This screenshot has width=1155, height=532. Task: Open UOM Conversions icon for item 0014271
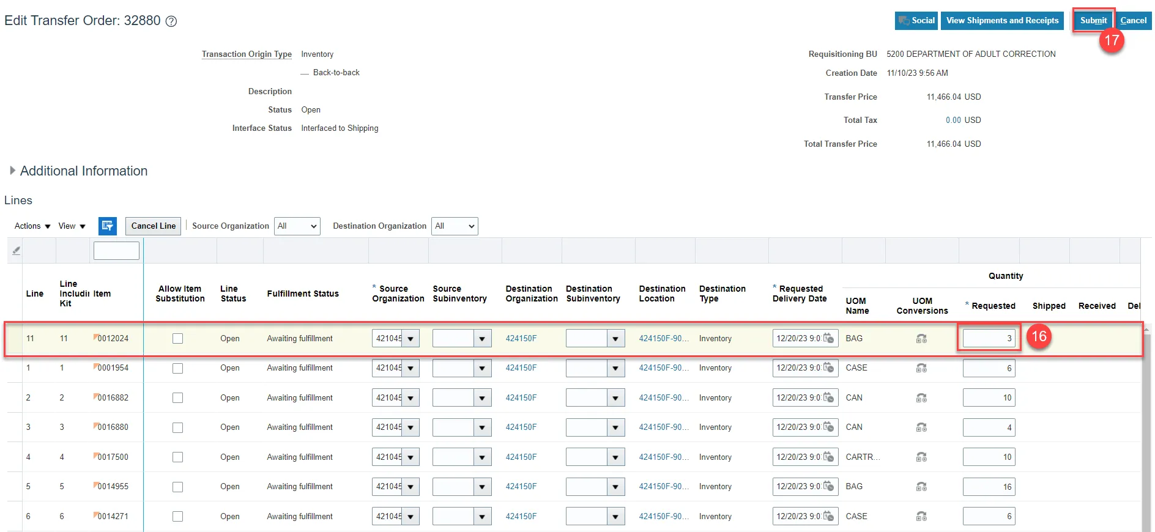point(921,517)
